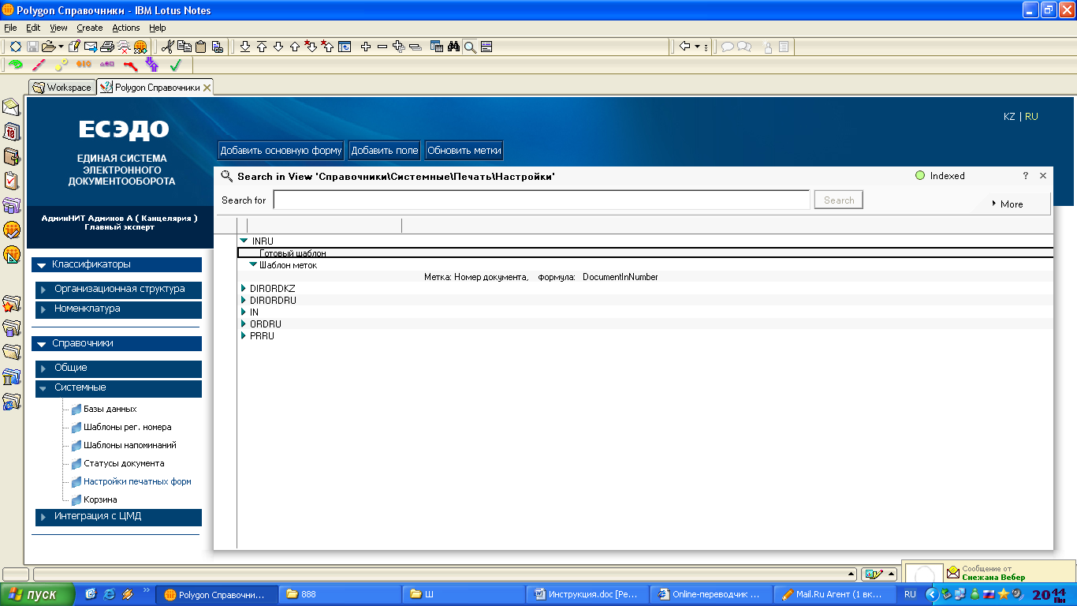Click Добавить основную форму button
The image size is (1077, 606).
coord(281,151)
